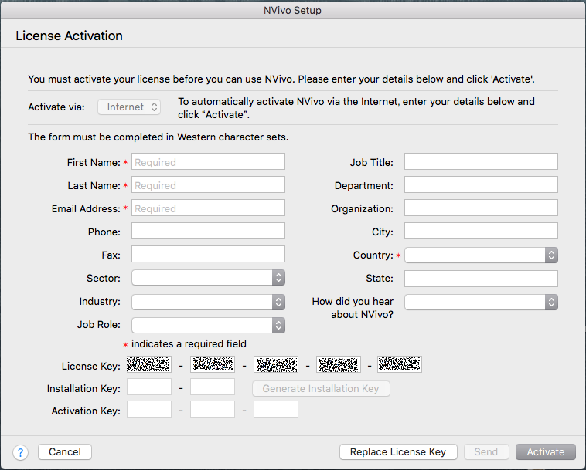586x470 pixels.
Task: Click the second Activation Key box
Action: tap(213, 409)
